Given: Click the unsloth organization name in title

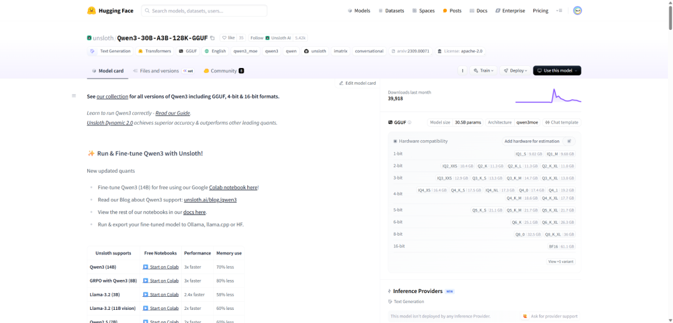Looking at the screenshot, I should 103,38.
